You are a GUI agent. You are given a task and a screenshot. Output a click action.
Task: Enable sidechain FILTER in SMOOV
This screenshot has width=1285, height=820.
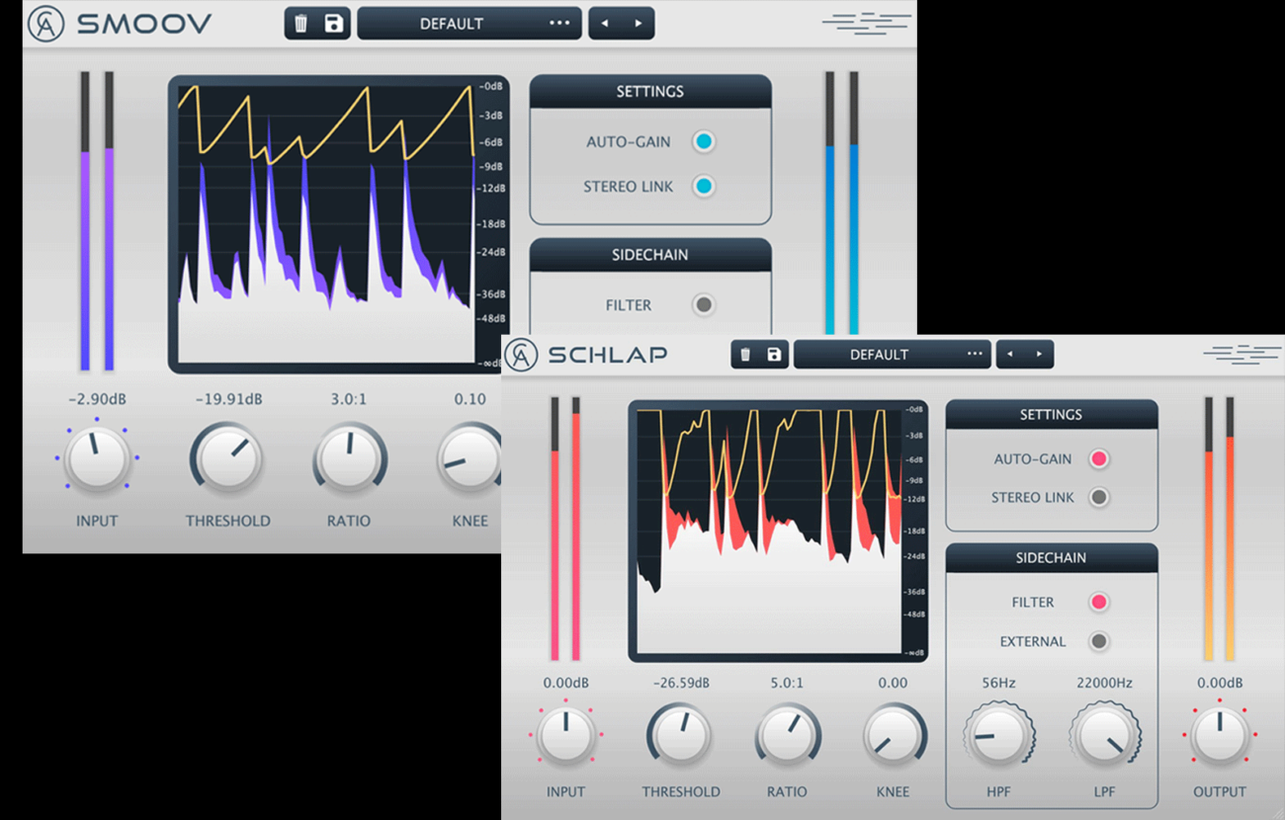(x=703, y=304)
